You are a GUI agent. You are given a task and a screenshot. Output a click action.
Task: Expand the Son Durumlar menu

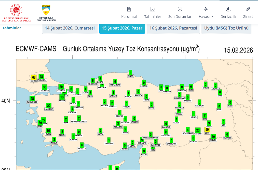point(180,17)
